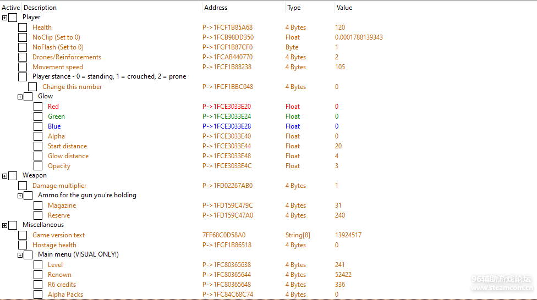Viewport: 537px width, 300px height.
Task: Tick the R6 credits checkbox
Action: coord(38,285)
